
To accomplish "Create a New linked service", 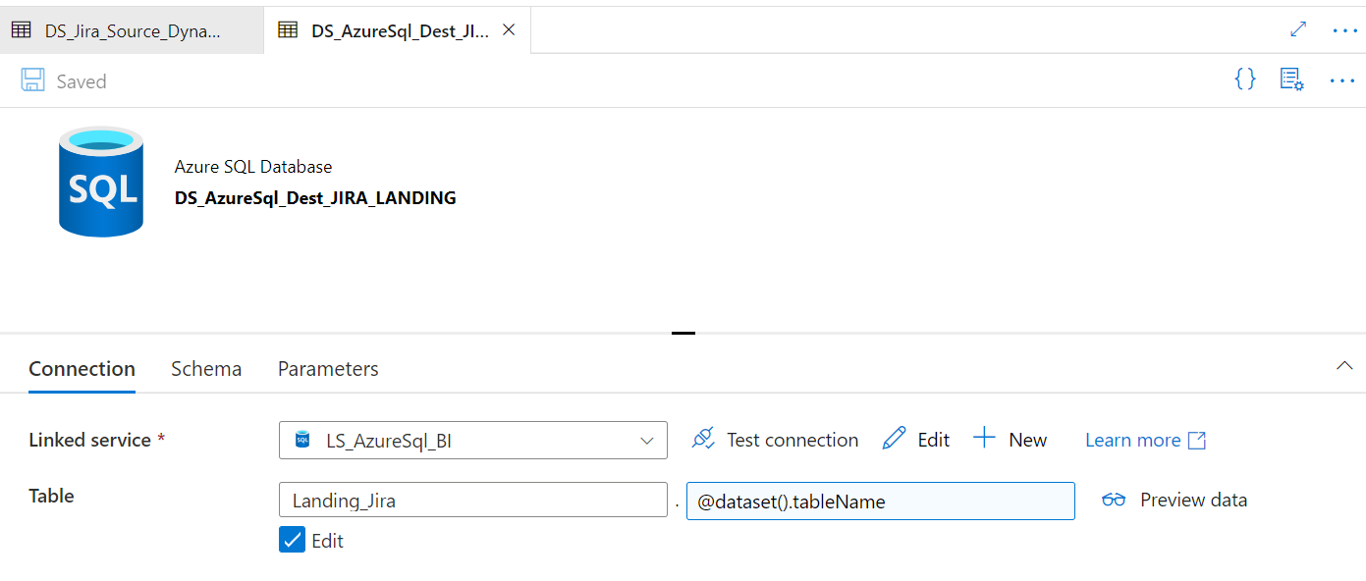I will tap(1010, 440).
